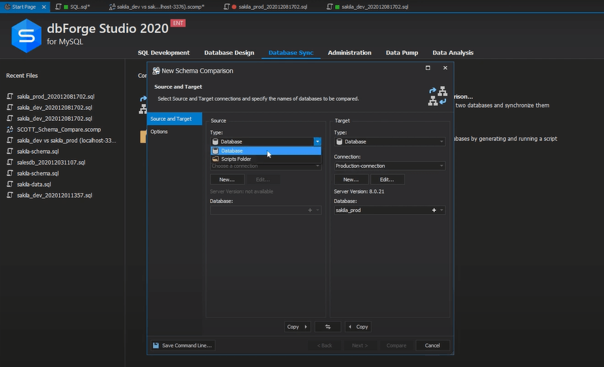Image resolution: width=604 pixels, height=367 pixels.
Task: Click the green status icon on the SQL.sql tab
Action: (66, 7)
